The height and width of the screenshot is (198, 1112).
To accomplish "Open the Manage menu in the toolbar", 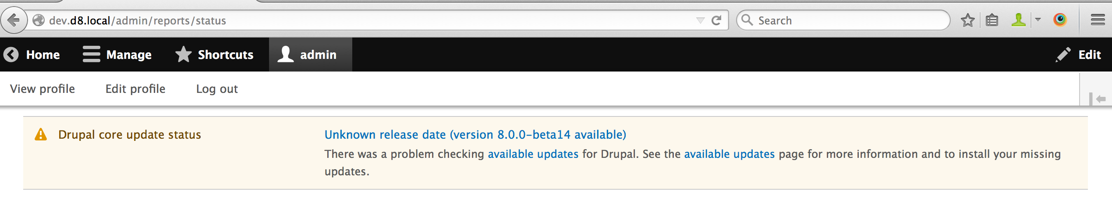I will [x=117, y=55].
